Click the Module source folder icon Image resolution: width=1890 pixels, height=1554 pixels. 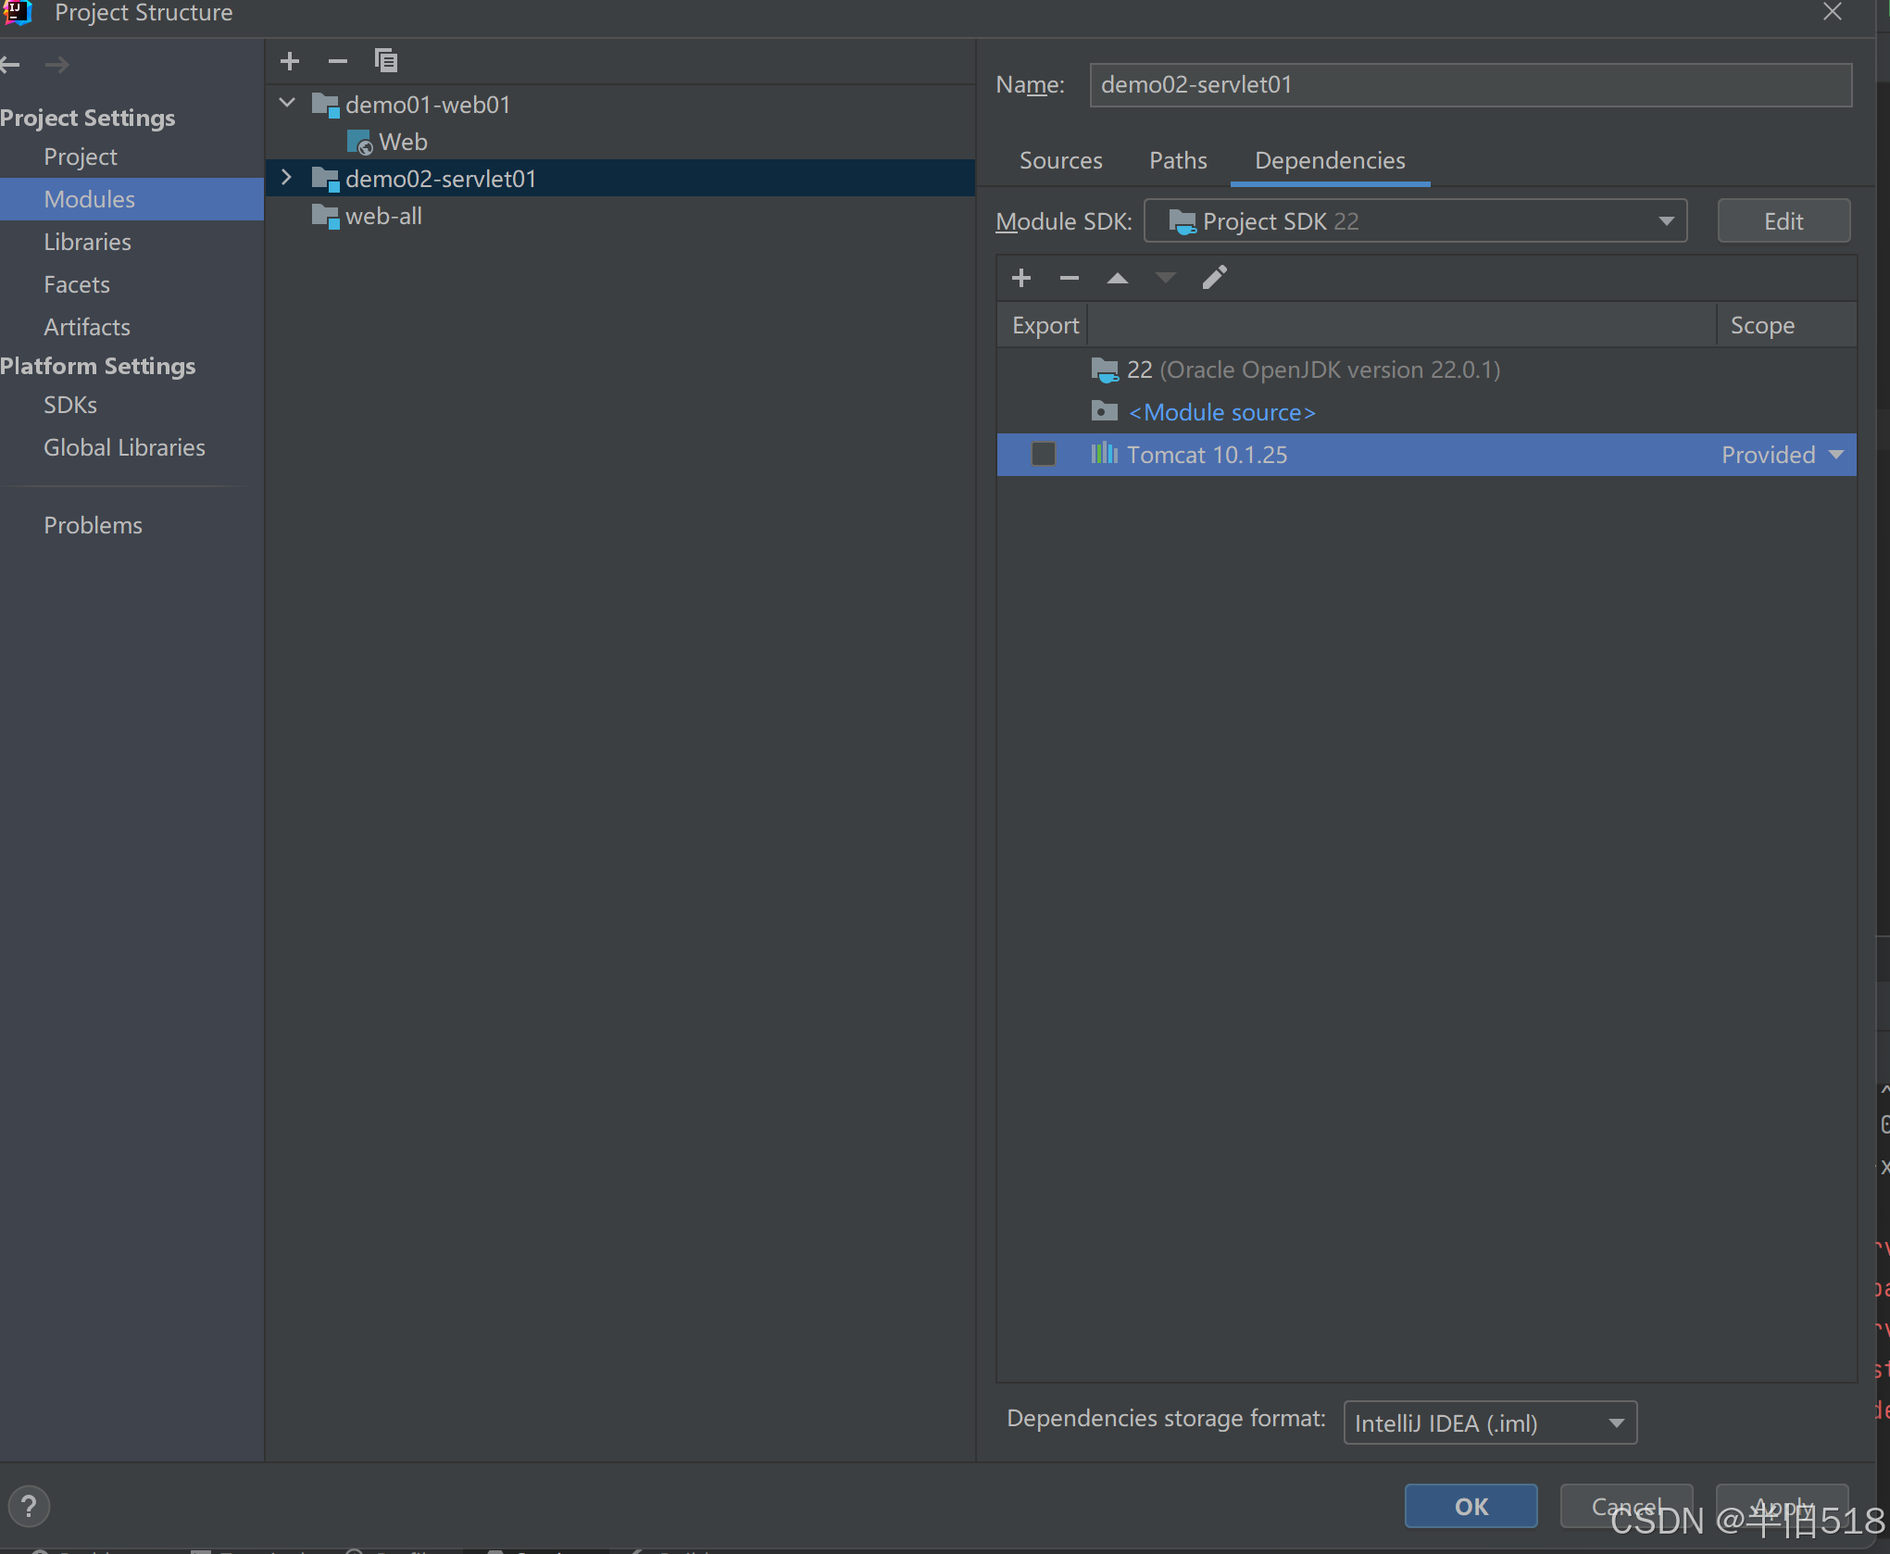point(1105,411)
